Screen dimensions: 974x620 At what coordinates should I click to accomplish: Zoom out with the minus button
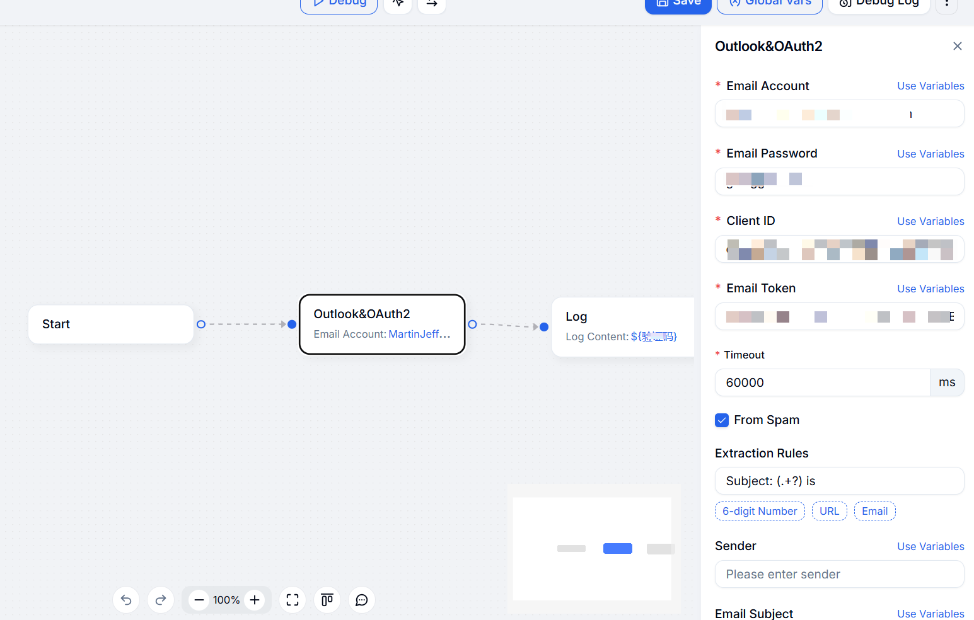pos(199,600)
